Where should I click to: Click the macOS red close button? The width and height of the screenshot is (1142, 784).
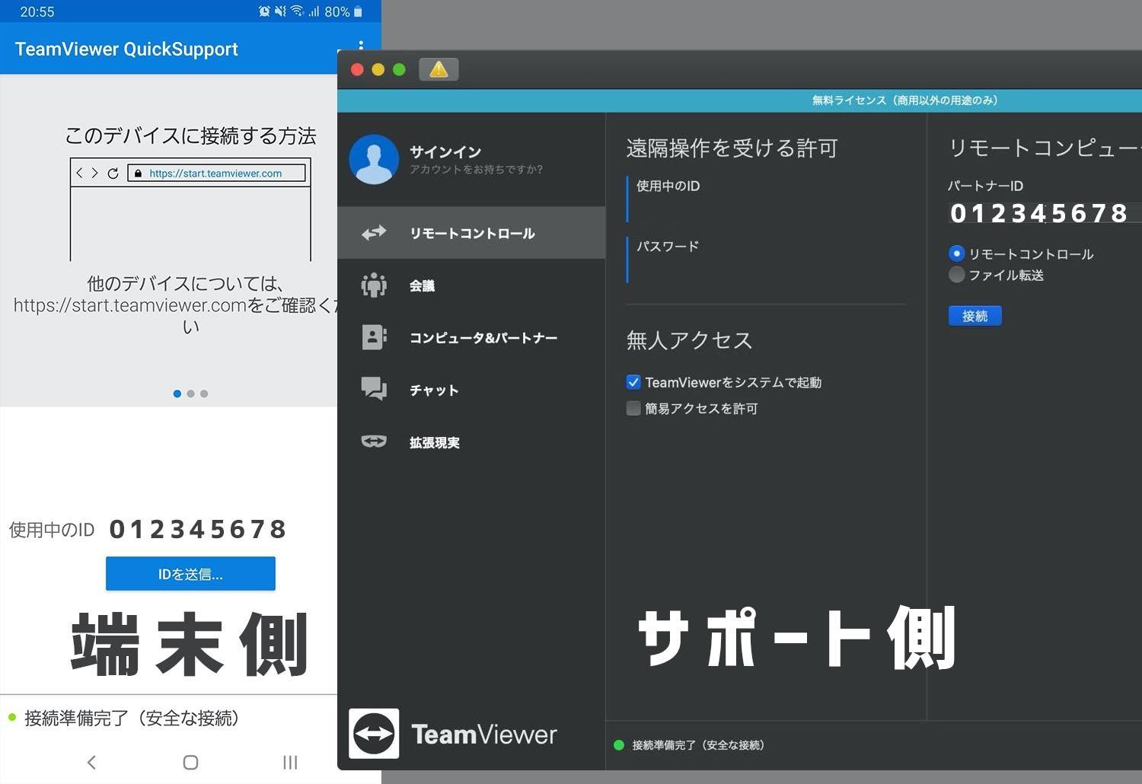(357, 69)
